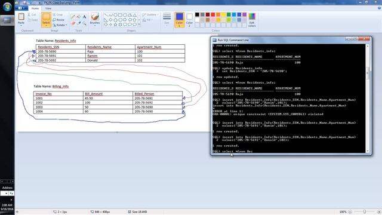Click the Resize button
The image size is (382, 215).
(58, 20)
